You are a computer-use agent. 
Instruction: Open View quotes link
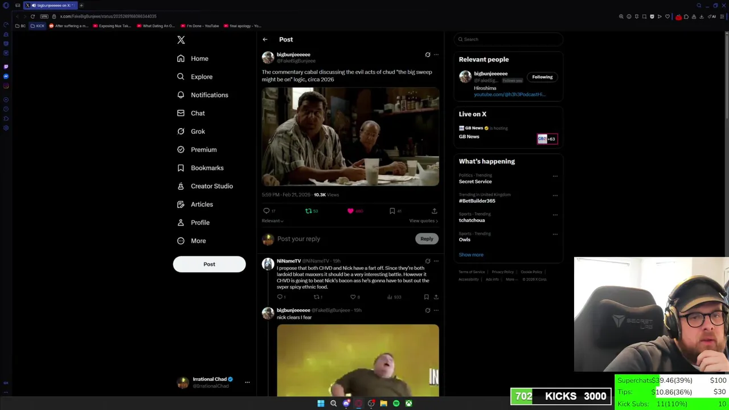point(424,221)
